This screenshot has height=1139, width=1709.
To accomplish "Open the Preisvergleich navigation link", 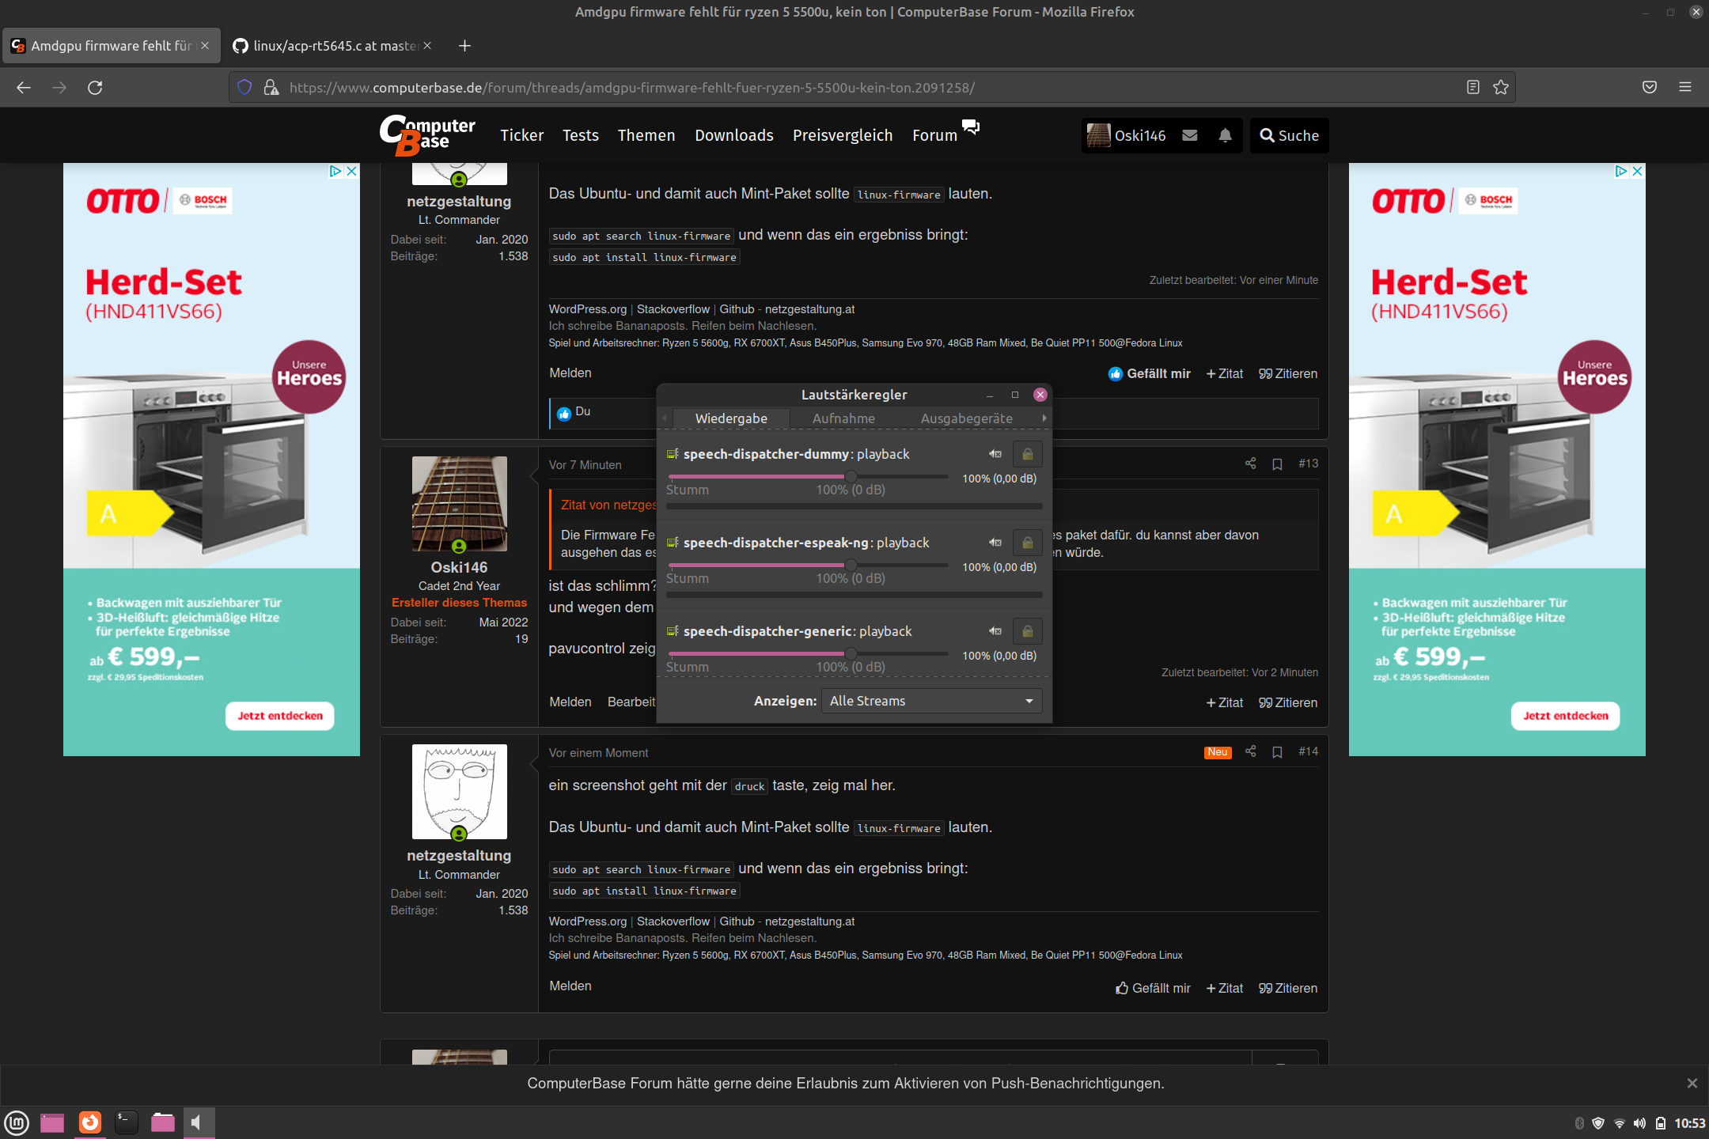I will (843, 135).
